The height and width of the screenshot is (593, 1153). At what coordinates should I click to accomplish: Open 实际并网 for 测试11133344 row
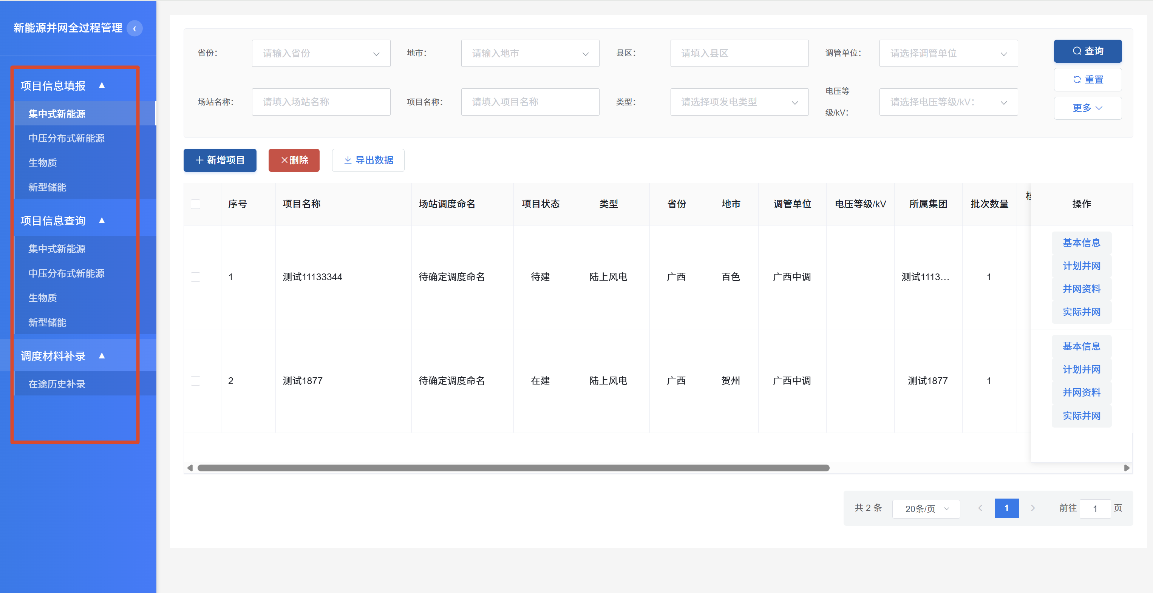point(1081,312)
